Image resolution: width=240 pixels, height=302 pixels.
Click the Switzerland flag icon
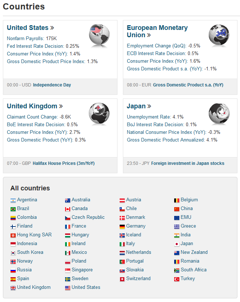coord(122,279)
